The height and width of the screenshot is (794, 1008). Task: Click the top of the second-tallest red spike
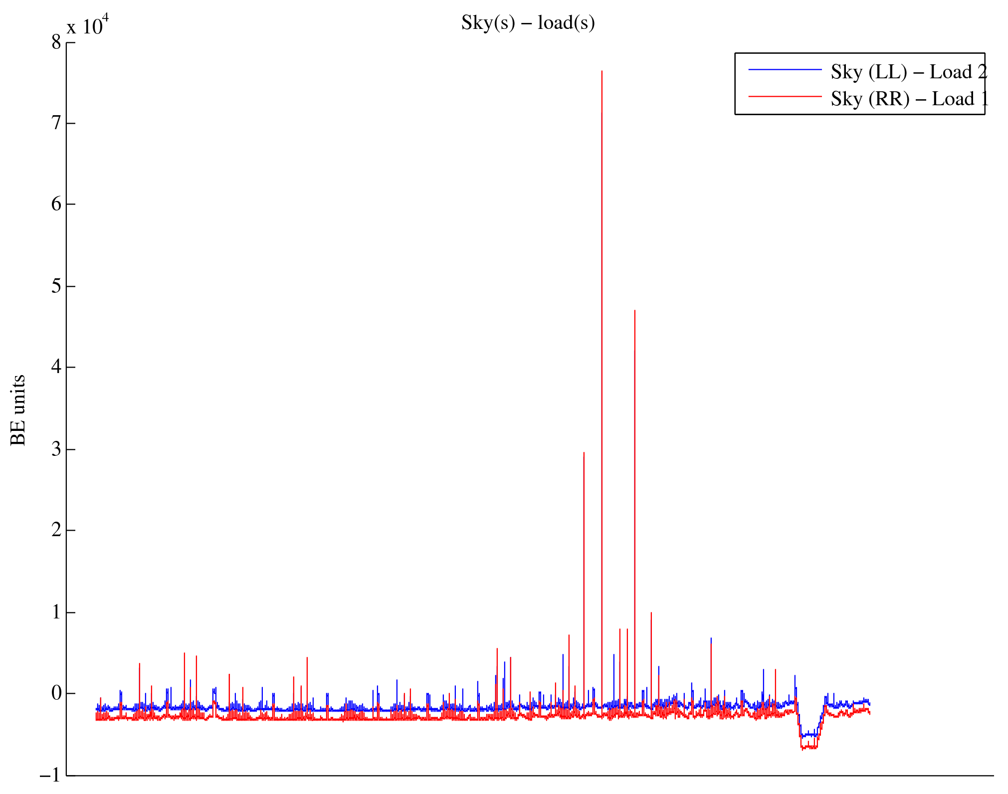(x=634, y=312)
